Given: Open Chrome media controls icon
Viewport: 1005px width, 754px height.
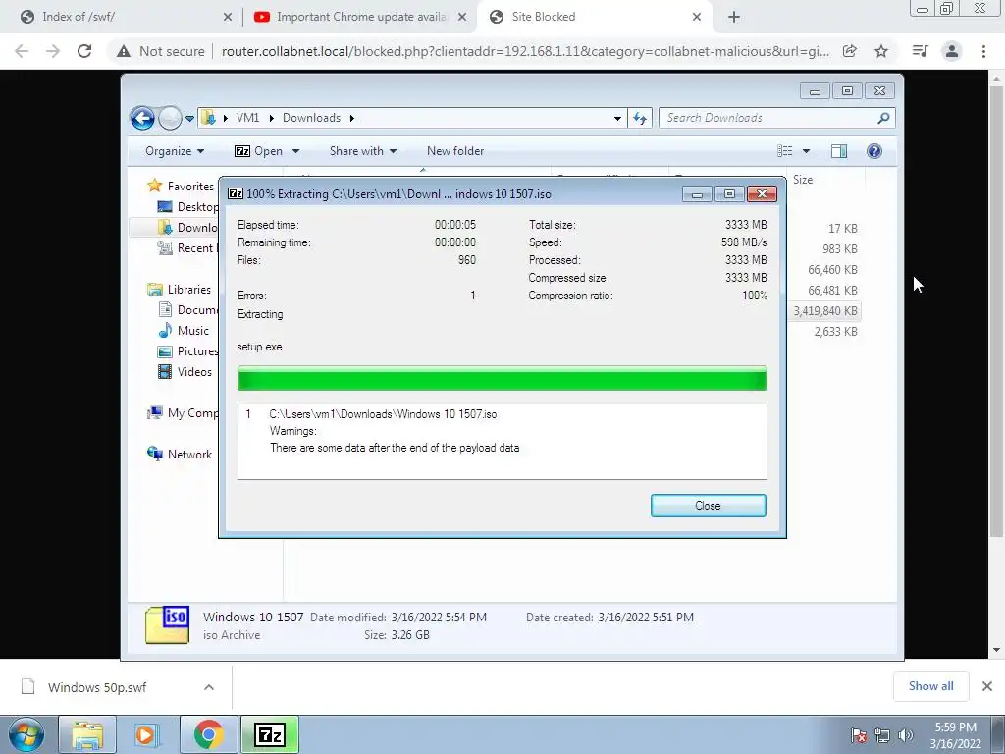Looking at the screenshot, I should [920, 51].
